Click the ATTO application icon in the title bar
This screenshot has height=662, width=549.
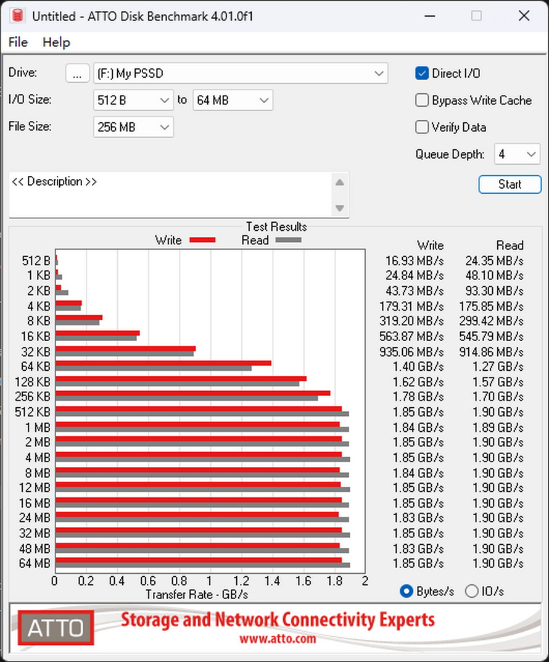tap(17, 16)
